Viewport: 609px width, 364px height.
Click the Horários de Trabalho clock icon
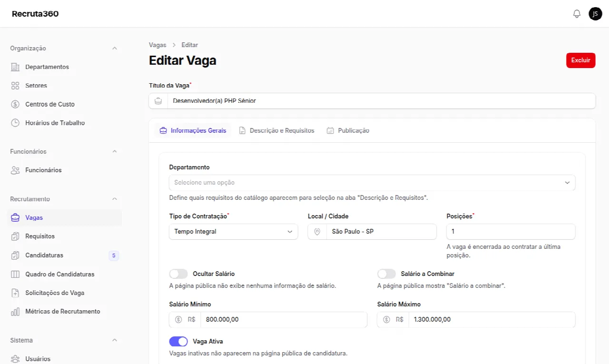15,123
